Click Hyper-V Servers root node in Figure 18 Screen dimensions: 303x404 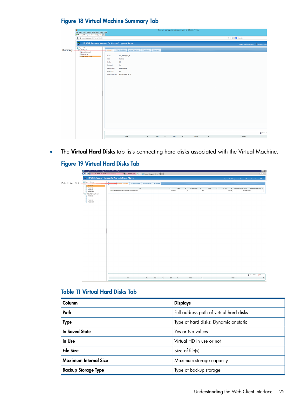83,48
